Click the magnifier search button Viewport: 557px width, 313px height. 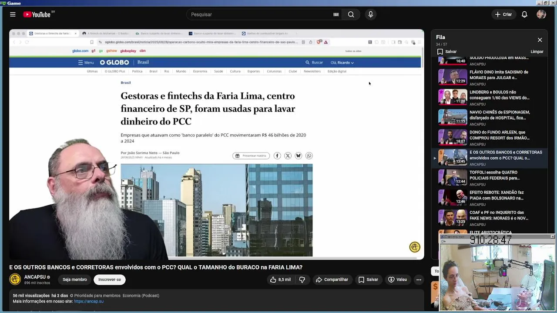click(351, 14)
